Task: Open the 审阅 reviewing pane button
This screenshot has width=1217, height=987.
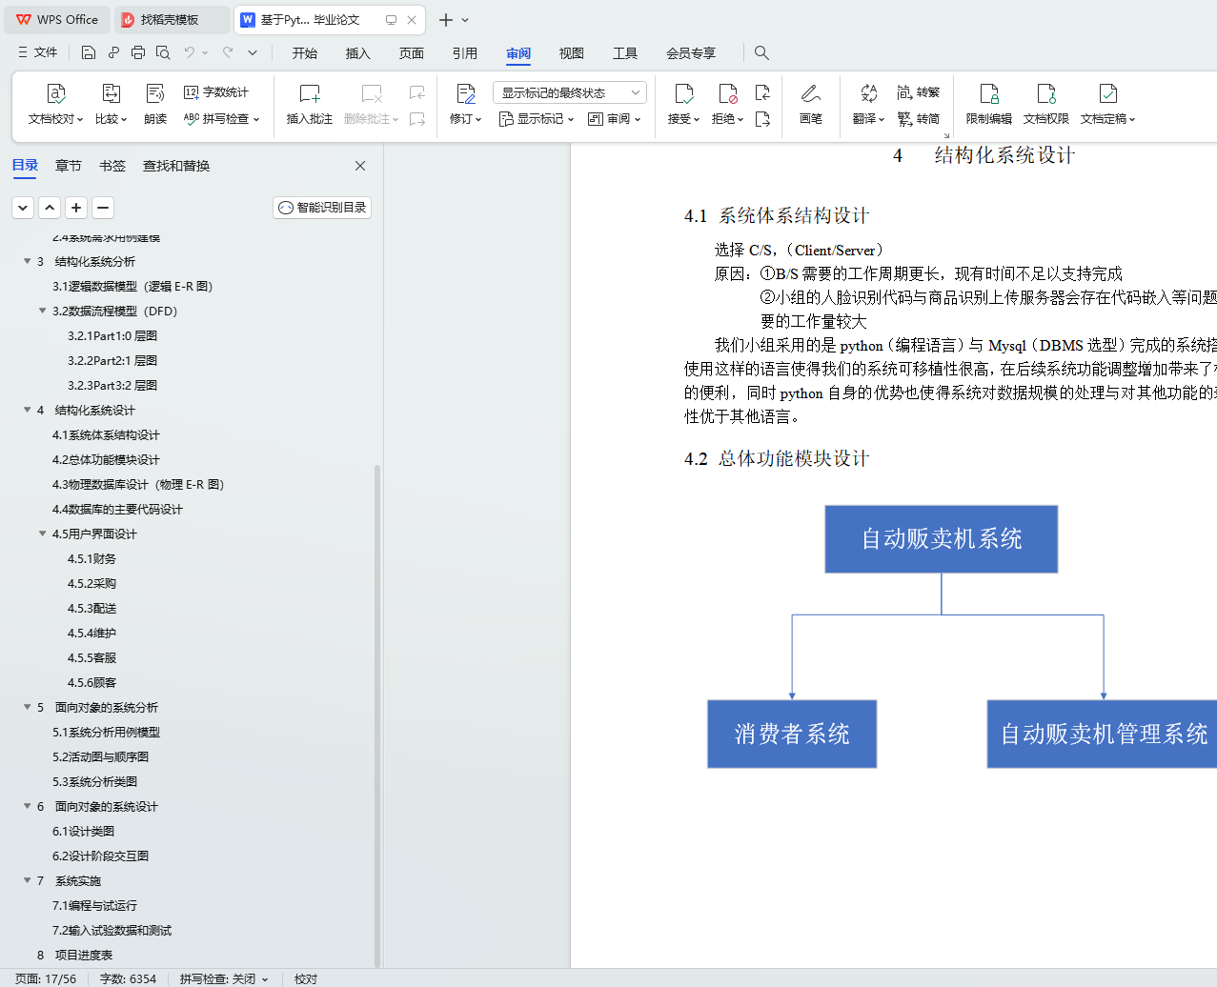Action: tap(614, 119)
